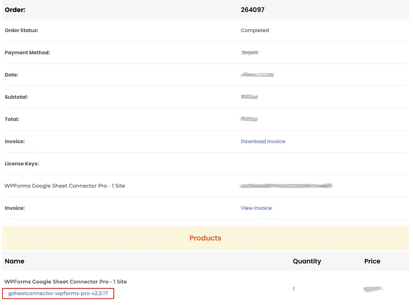Click the blurred product price
Image resolution: width=413 pixels, height=305 pixels.
point(373,288)
